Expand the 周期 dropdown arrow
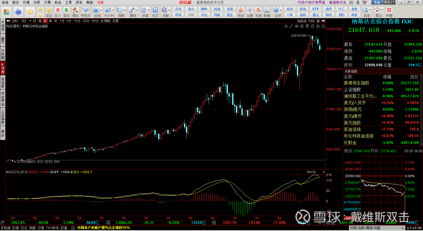The image size is (423, 231). pyautogui.click(x=125, y=10)
